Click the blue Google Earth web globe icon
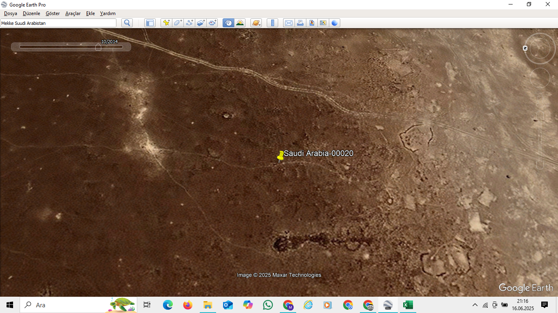 point(335,23)
